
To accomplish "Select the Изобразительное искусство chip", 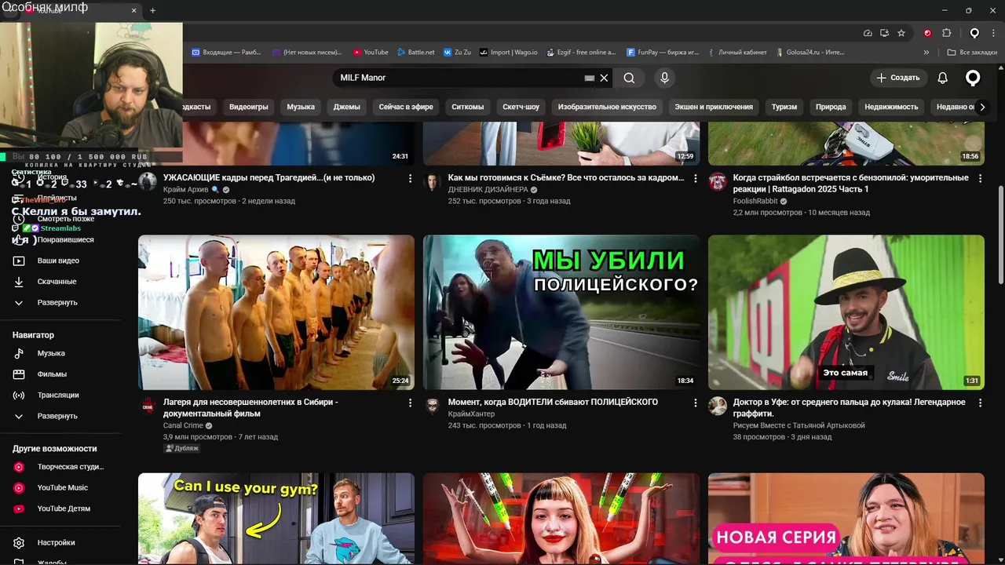I will [607, 107].
